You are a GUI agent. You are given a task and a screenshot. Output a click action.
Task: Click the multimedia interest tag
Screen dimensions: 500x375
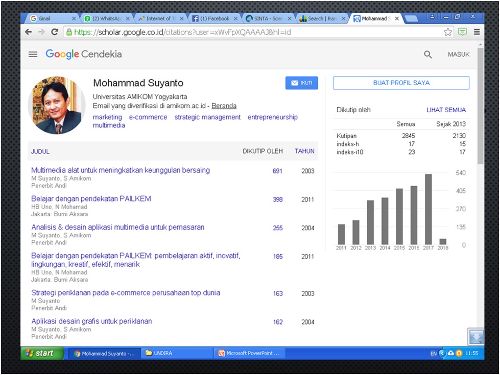[x=109, y=125]
